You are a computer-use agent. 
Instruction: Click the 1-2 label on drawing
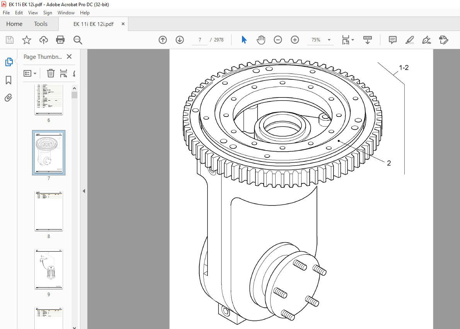click(404, 68)
